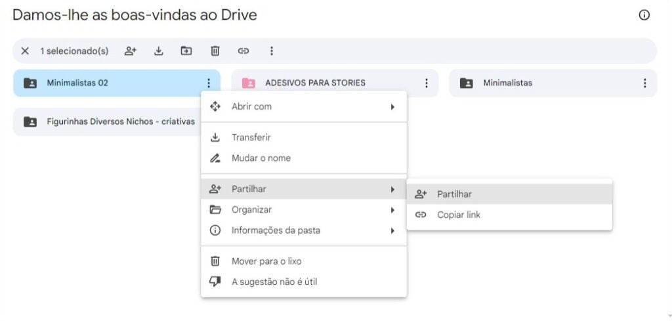Screen dimensions: 672x321
Task: Click A sugestão não é útil
Action: tap(274, 282)
